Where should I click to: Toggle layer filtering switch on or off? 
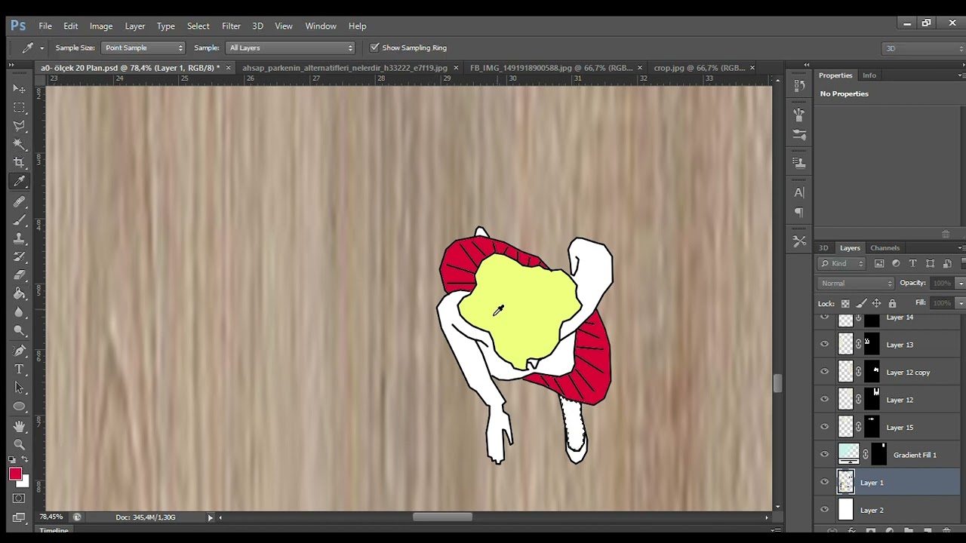tap(962, 264)
